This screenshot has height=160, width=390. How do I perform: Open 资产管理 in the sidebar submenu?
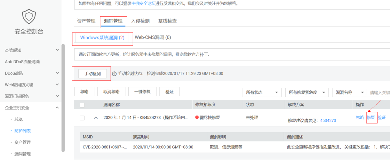click(23, 142)
